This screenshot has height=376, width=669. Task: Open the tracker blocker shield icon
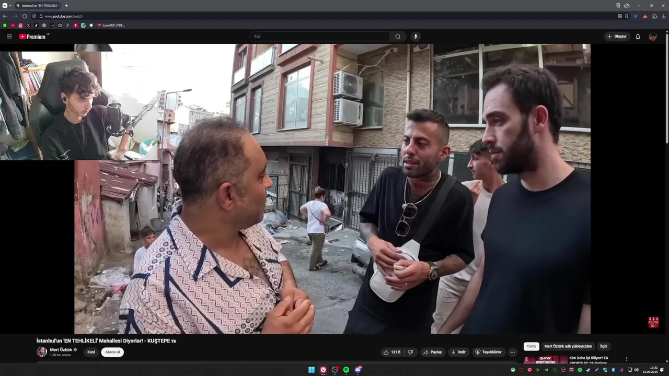(34, 16)
